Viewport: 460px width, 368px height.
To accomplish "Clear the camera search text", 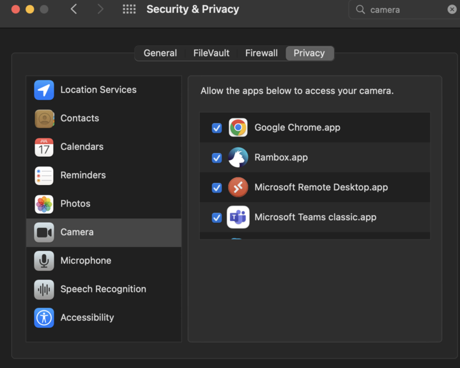I will (x=452, y=10).
